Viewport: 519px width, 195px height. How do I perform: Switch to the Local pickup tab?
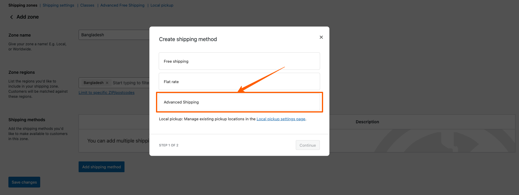click(162, 5)
